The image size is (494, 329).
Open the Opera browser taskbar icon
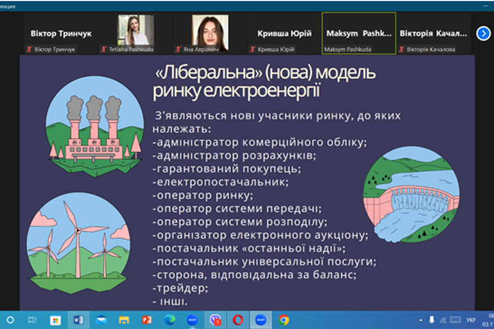[x=238, y=320]
